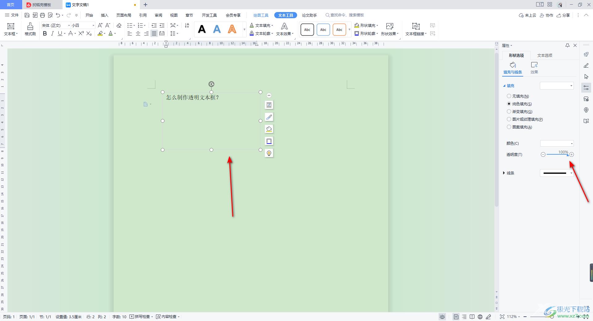
Task: Click the Spell Check (拼写检查) status button
Action: pos(141,317)
